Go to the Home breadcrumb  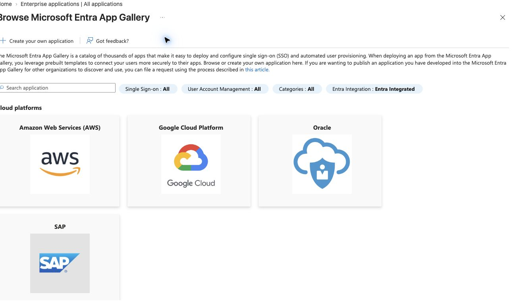[x=6, y=4]
